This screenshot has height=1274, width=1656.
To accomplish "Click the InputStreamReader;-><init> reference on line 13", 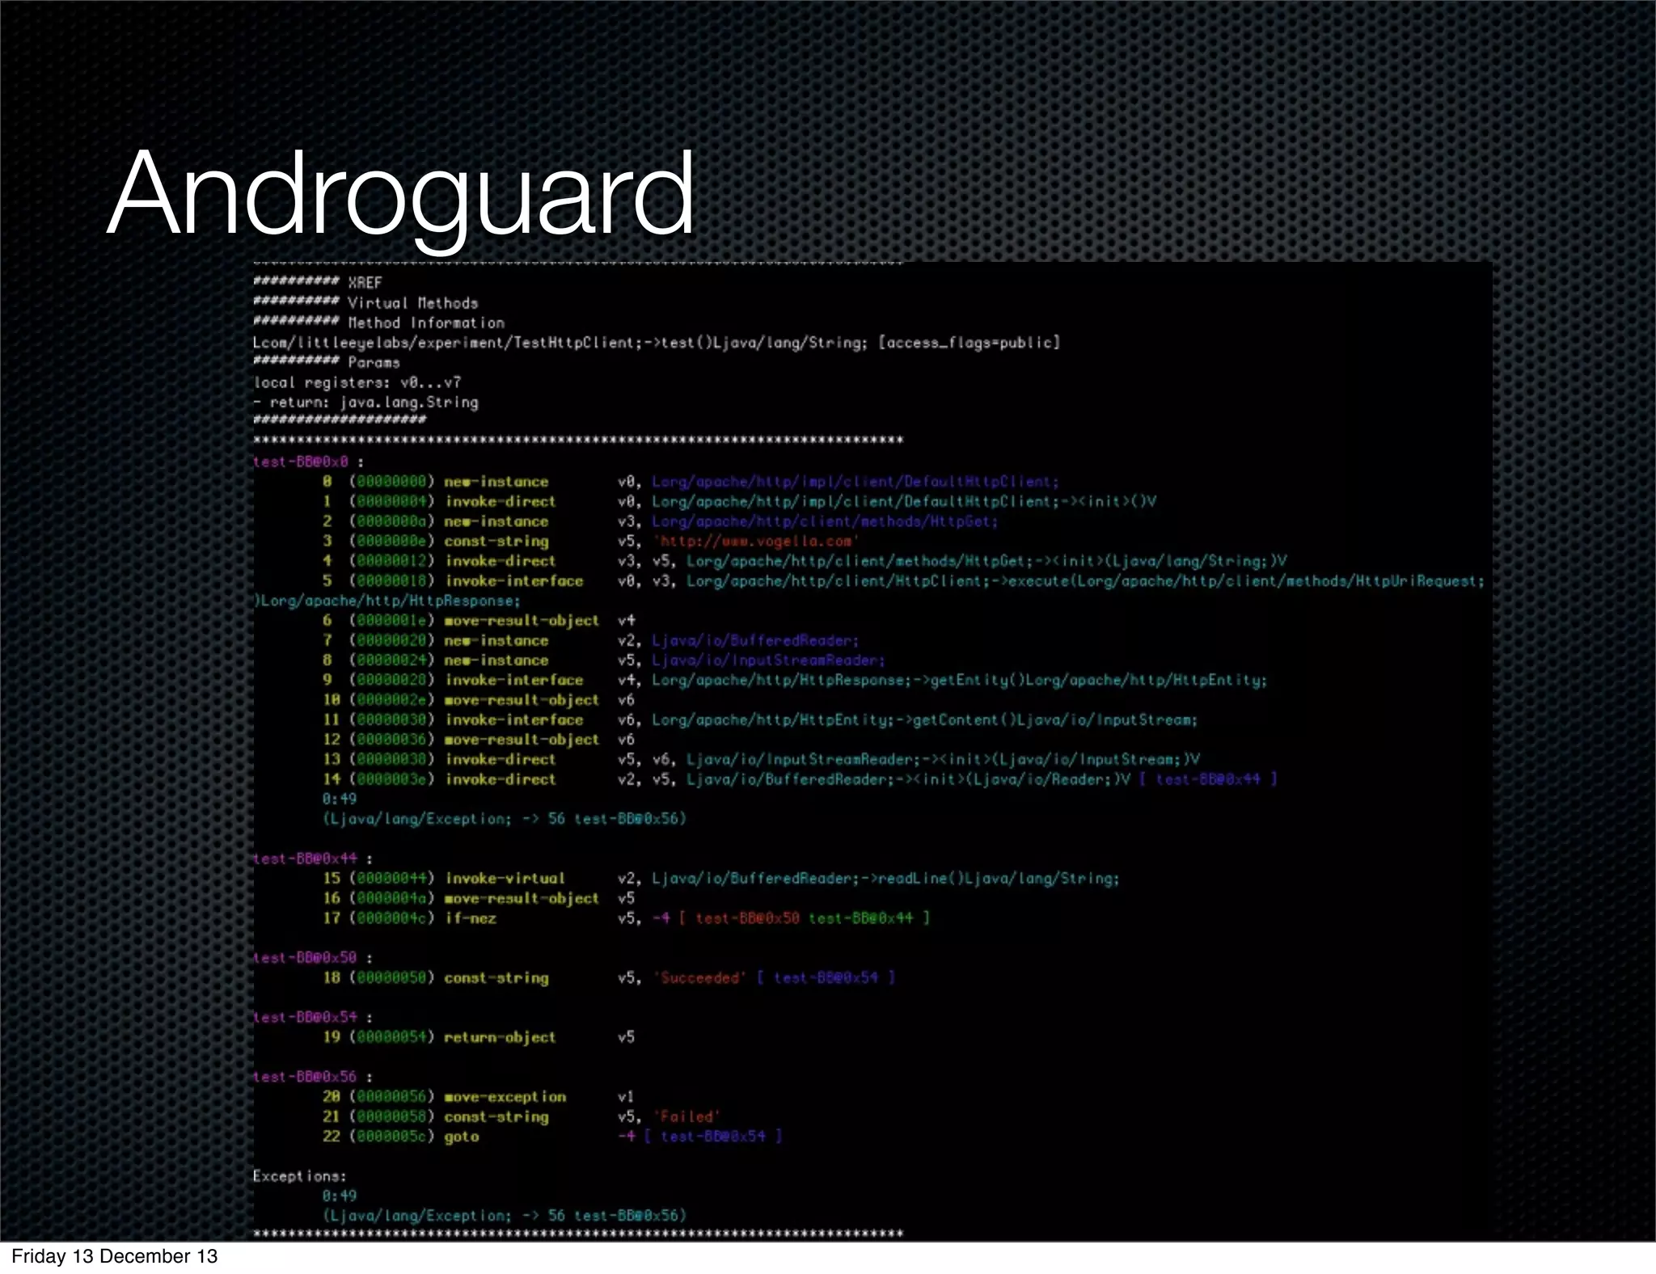I will (x=943, y=759).
